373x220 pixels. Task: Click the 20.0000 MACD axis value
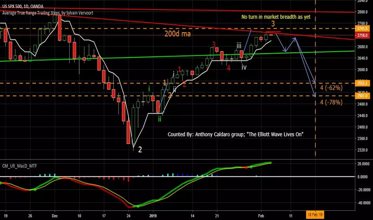pos(363,164)
